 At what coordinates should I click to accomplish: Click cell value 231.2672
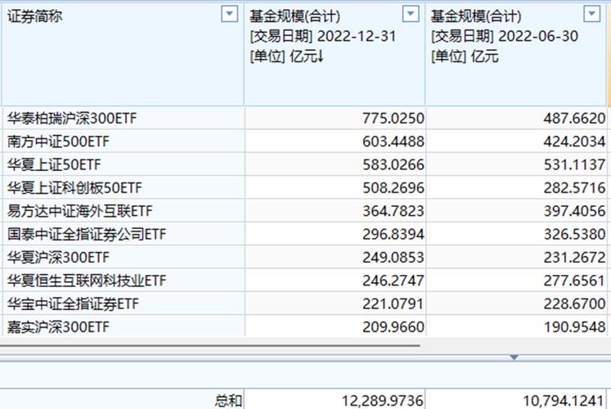[x=575, y=258]
